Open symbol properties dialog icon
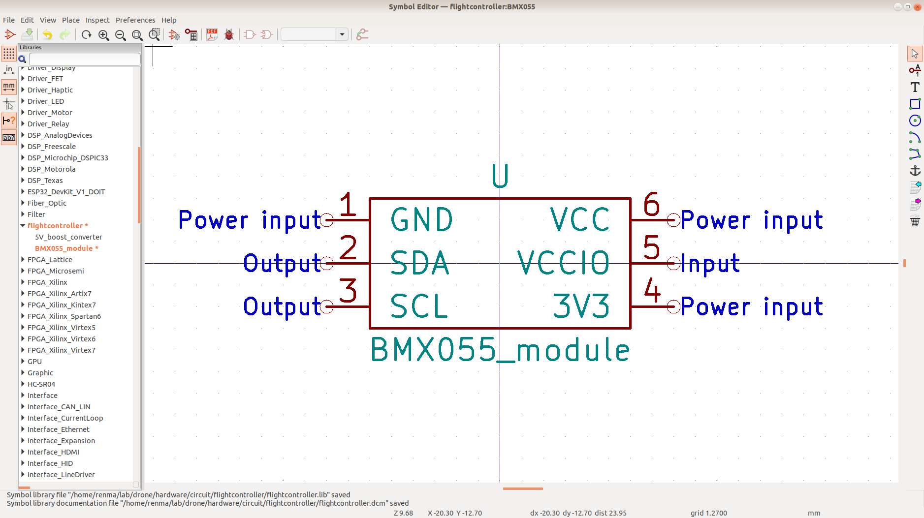 174,34
